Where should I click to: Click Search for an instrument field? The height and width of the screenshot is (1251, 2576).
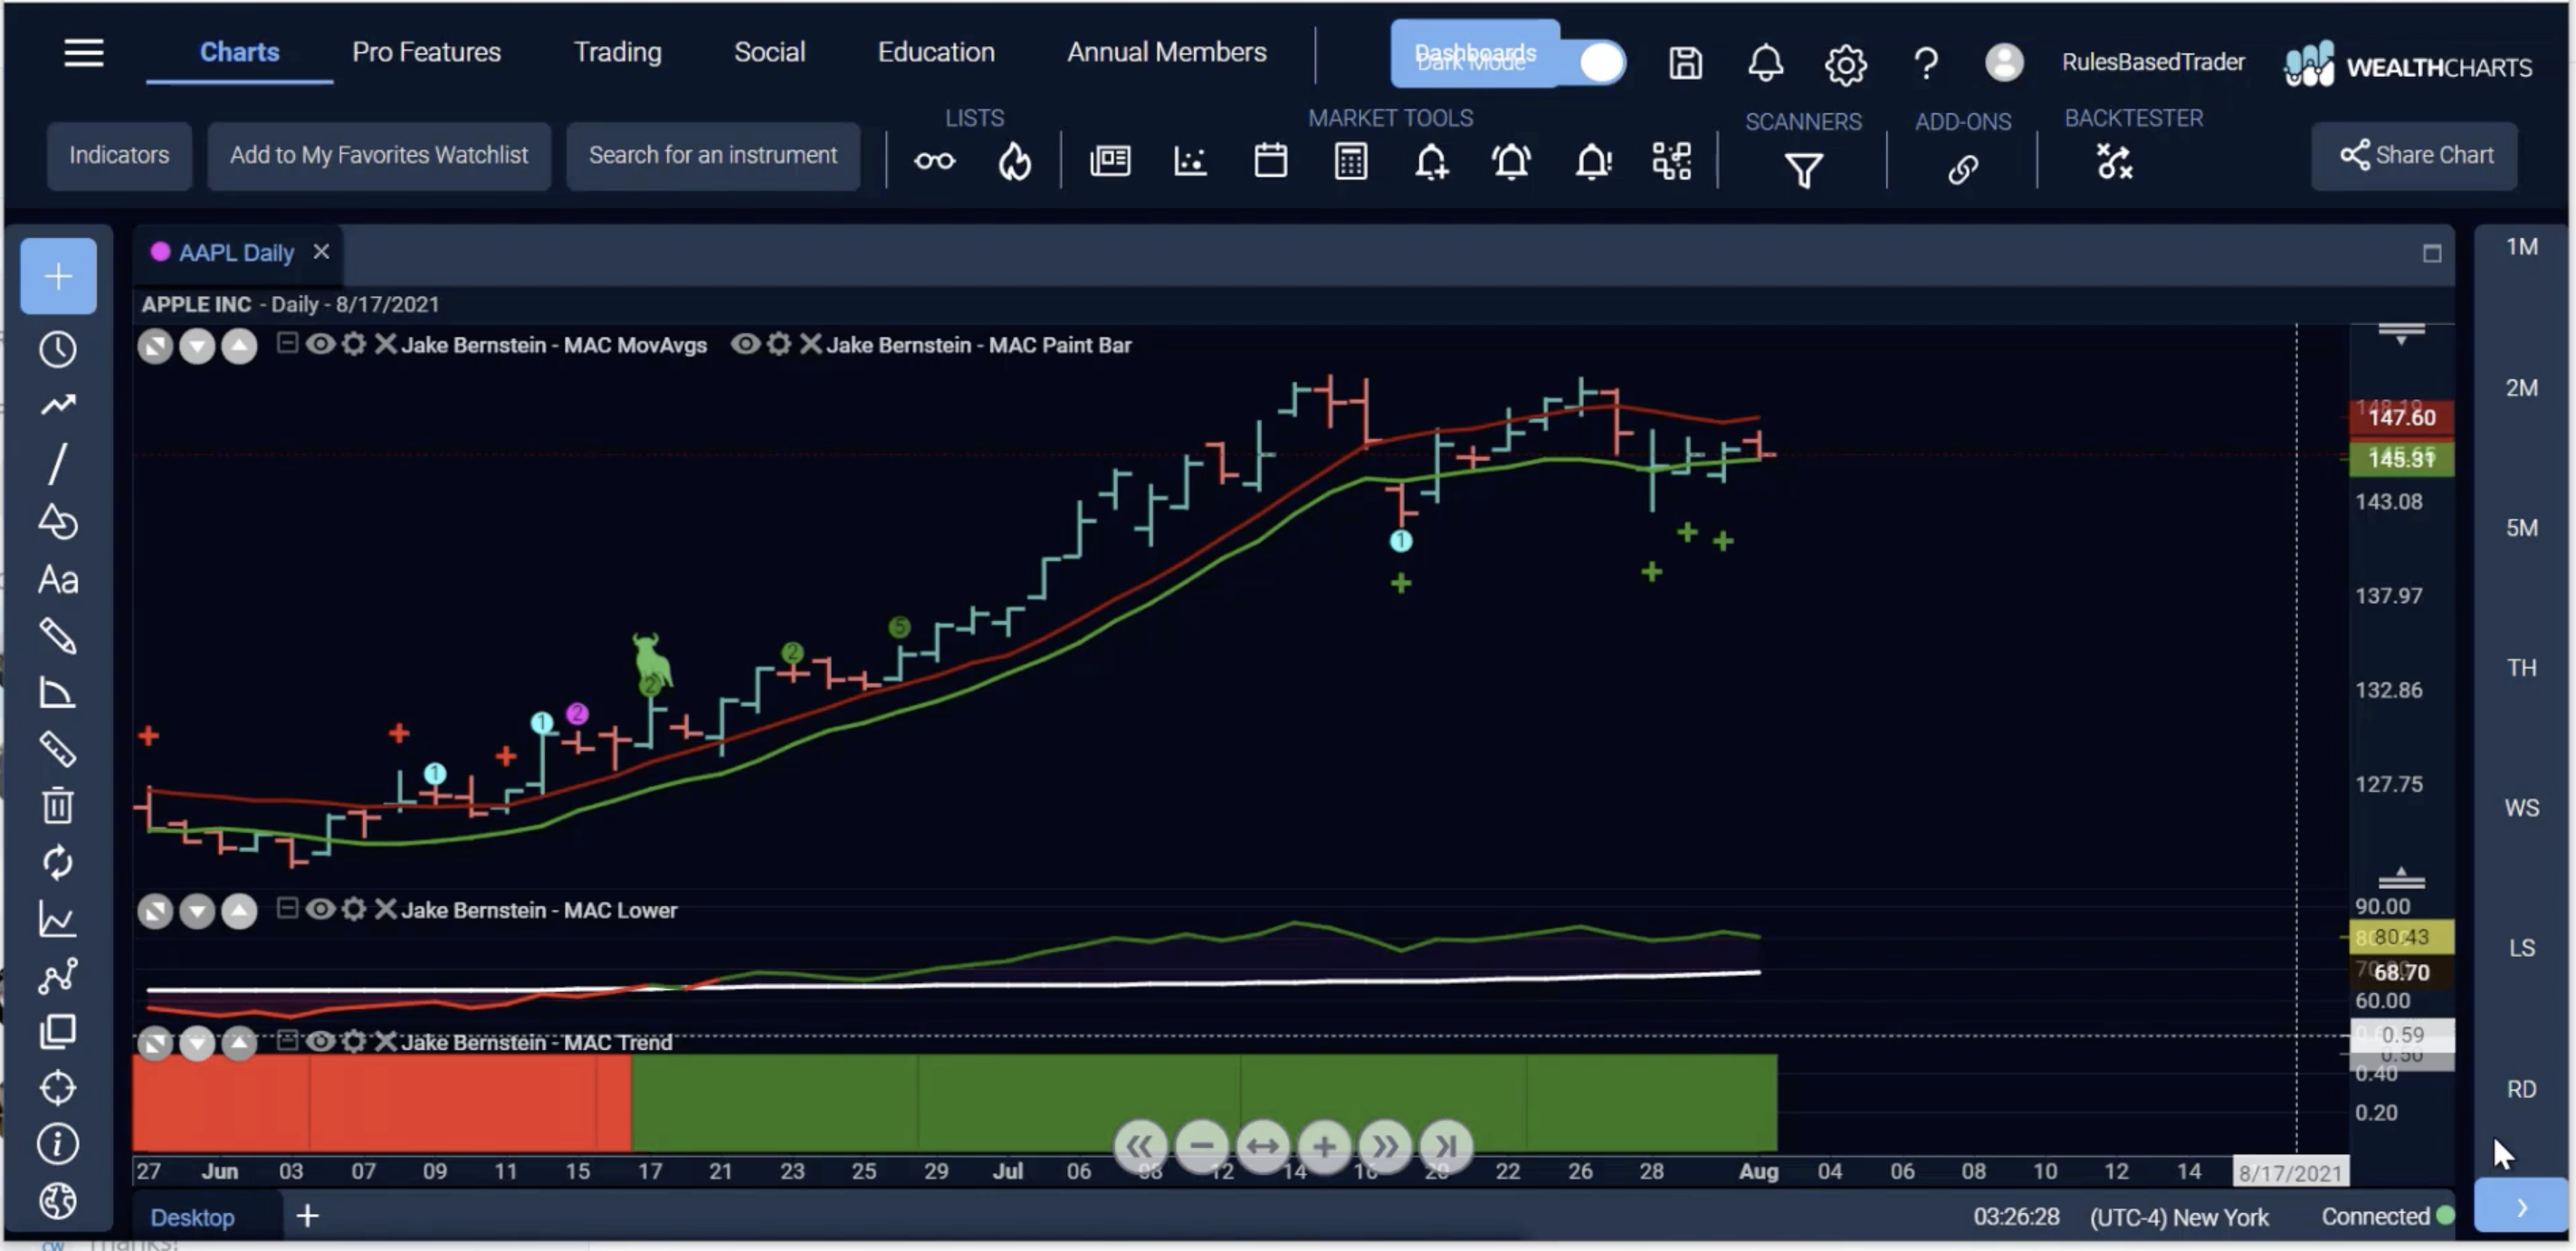[x=713, y=155]
